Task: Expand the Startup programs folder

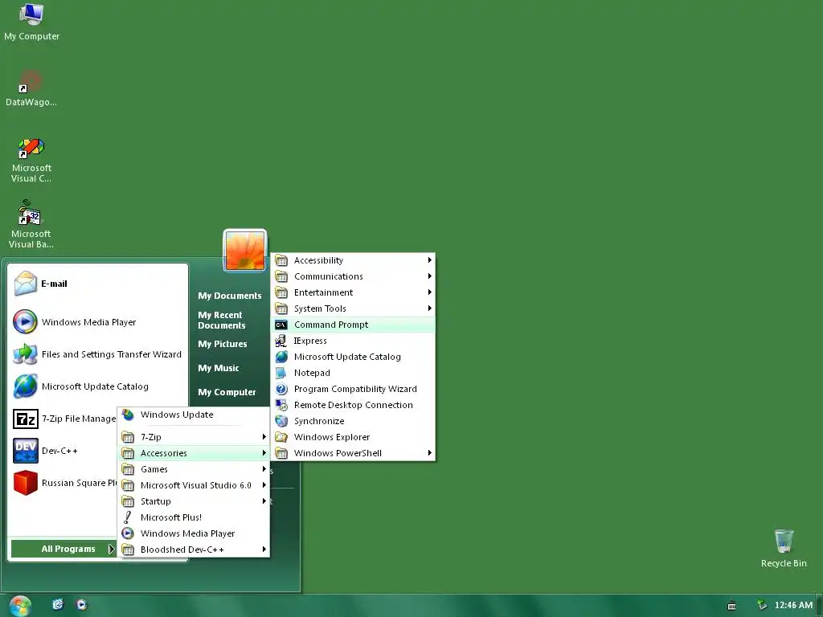Action: coord(194,501)
